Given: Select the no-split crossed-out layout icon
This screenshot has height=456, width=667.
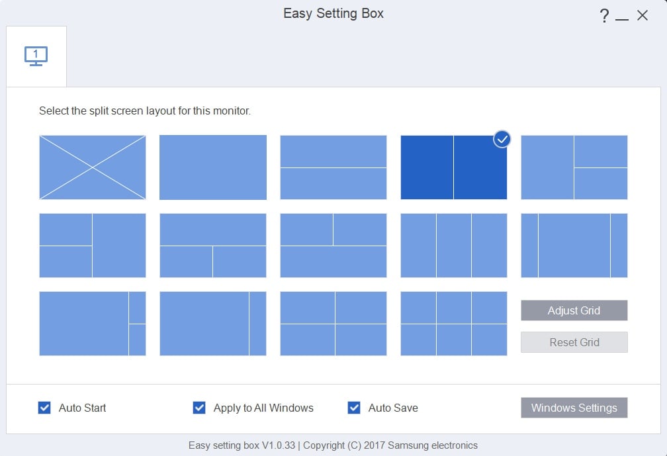Looking at the screenshot, I should point(93,167).
